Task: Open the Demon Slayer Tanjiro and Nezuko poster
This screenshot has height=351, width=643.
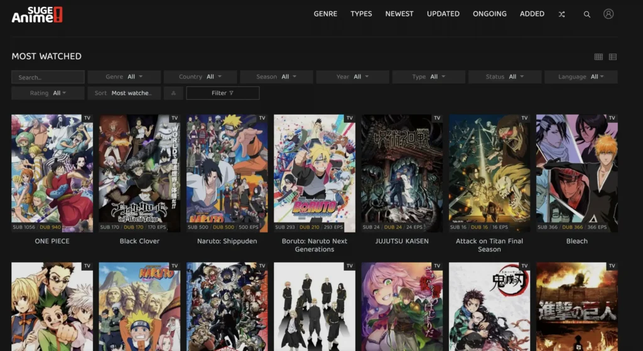Action: point(489,307)
